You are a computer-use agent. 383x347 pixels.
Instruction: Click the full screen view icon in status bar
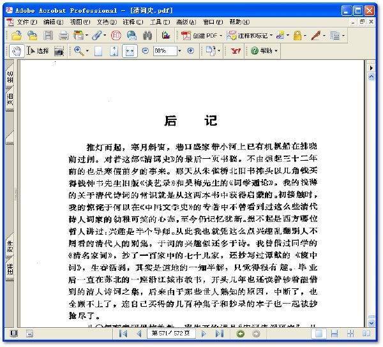tap(14, 334)
